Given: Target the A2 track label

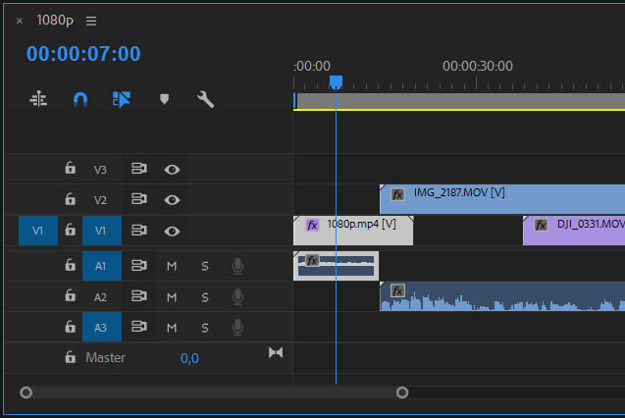Looking at the screenshot, I should coord(100,297).
